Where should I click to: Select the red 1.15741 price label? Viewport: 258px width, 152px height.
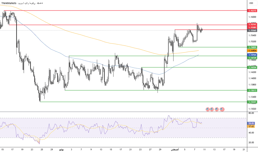(x=252, y=25)
